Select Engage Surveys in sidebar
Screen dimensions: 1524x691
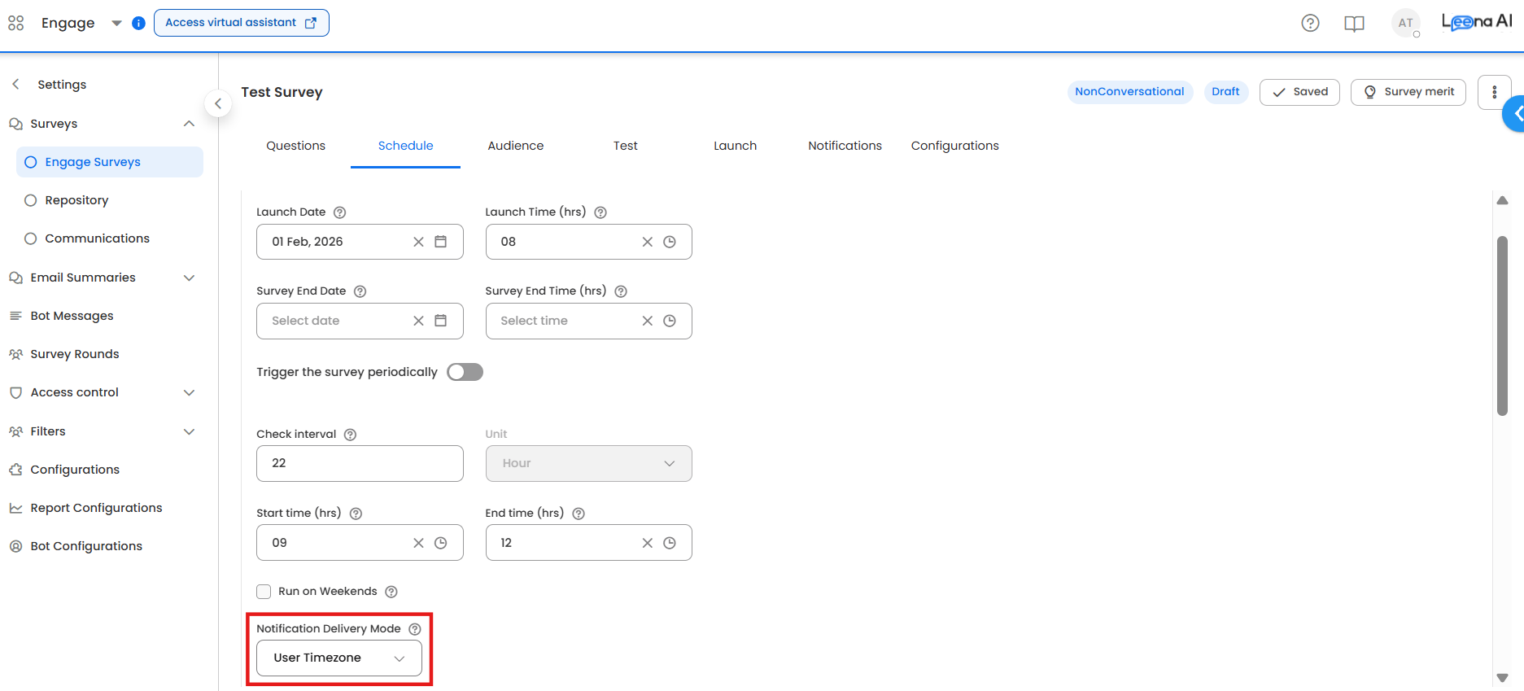[x=110, y=162]
